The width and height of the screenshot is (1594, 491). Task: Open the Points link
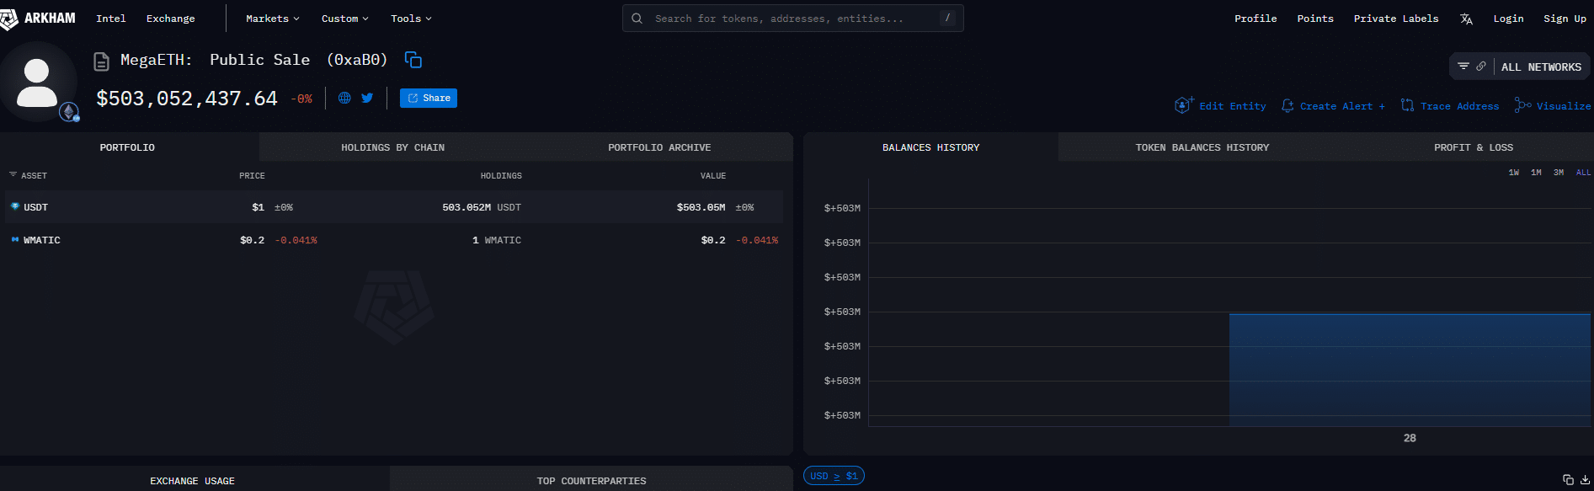[1315, 19]
